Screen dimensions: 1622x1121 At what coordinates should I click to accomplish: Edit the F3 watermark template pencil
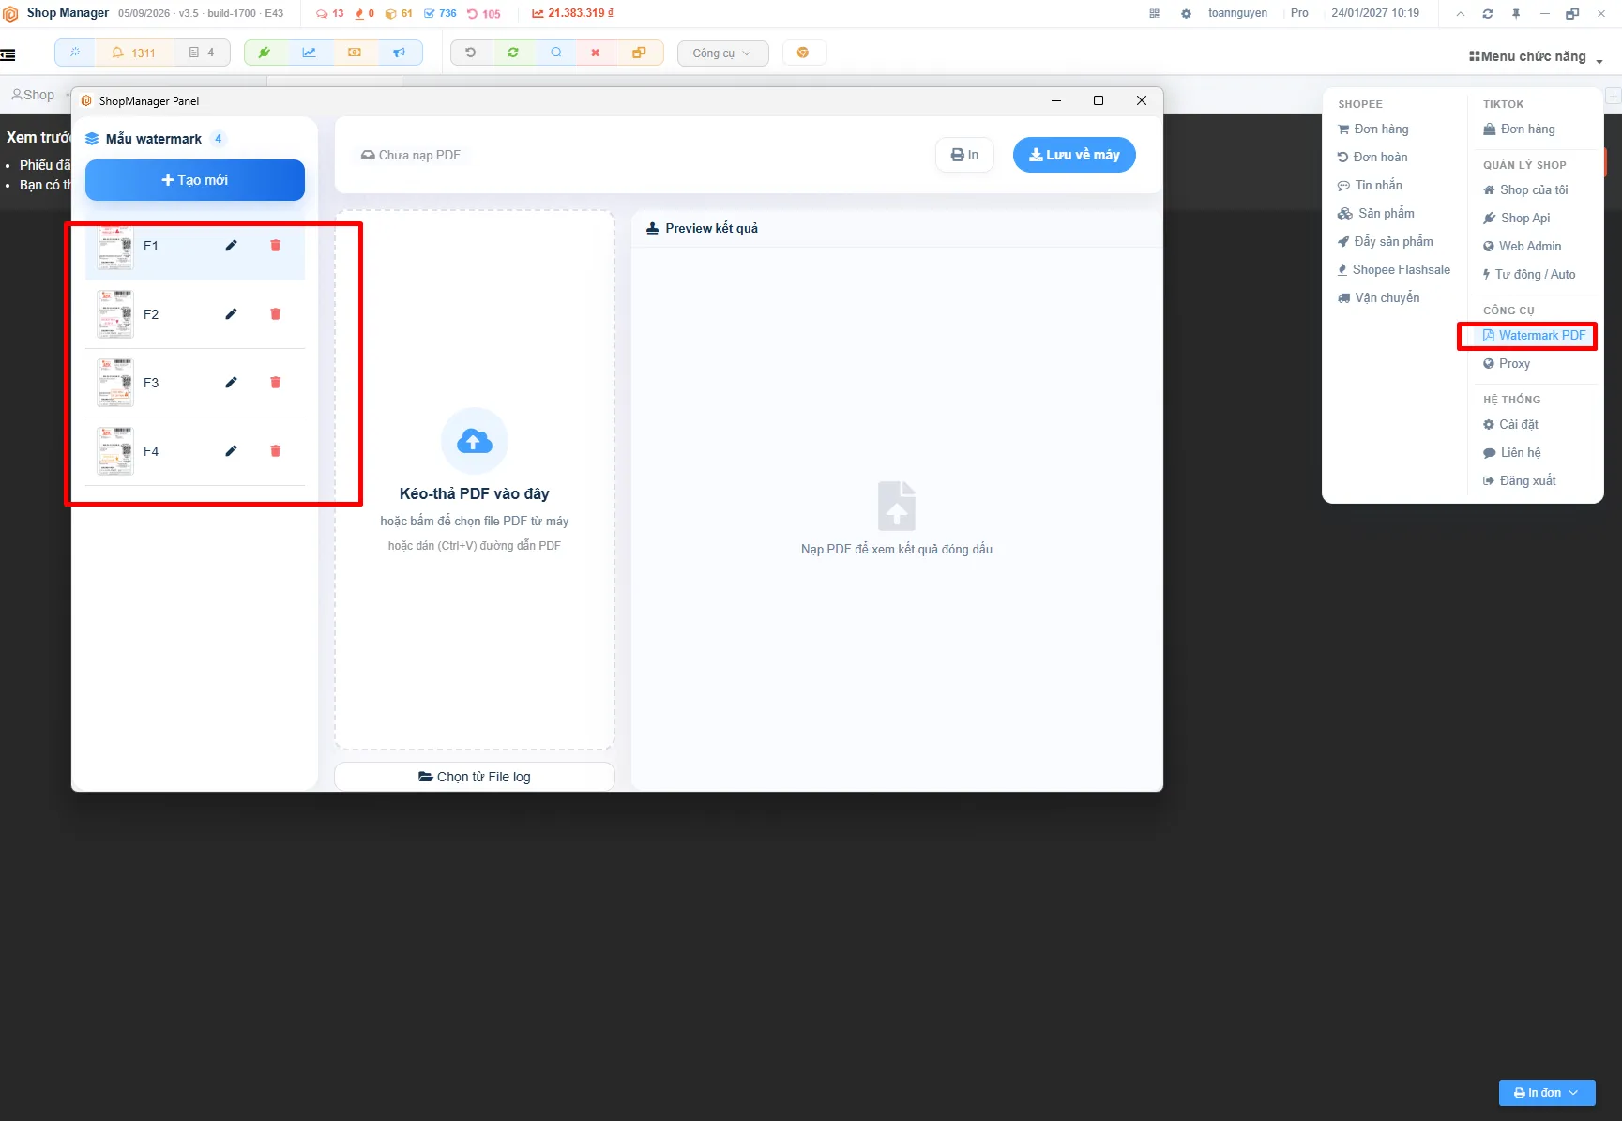232,383
